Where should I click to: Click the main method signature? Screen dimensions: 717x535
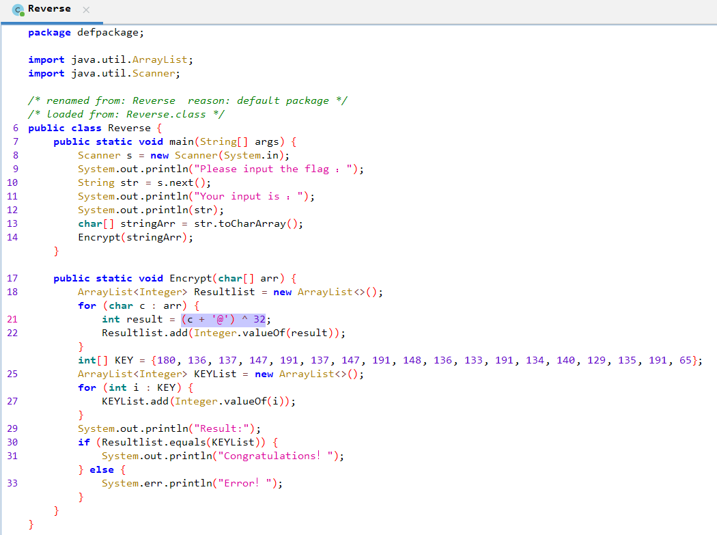(175, 142)
